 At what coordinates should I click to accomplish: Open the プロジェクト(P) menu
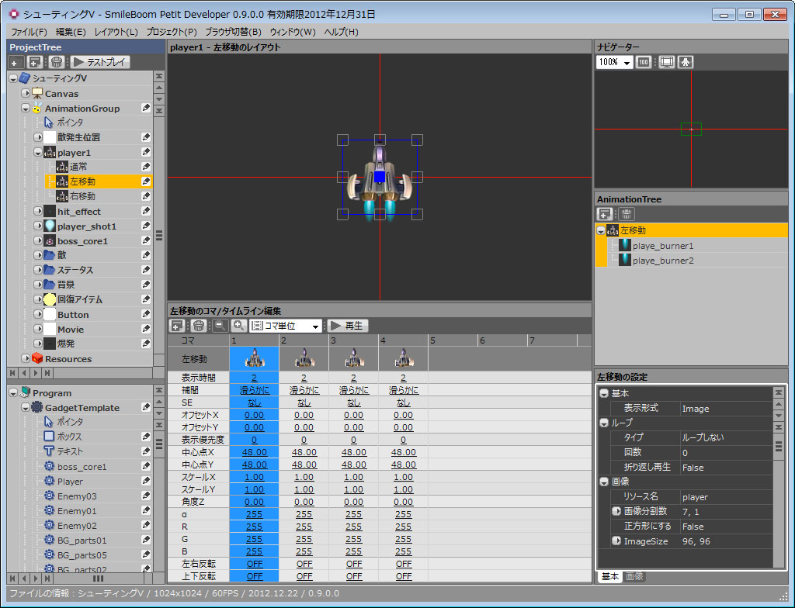point(172,32)
